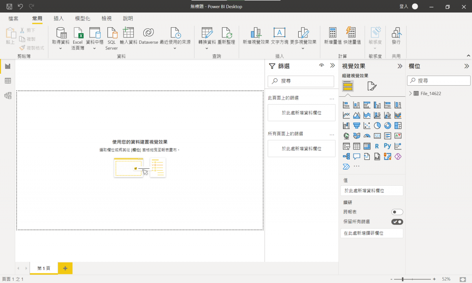This screenshot has width=472, height=283.
Task: Select the R script visual
Action: [x=377, y=146]
